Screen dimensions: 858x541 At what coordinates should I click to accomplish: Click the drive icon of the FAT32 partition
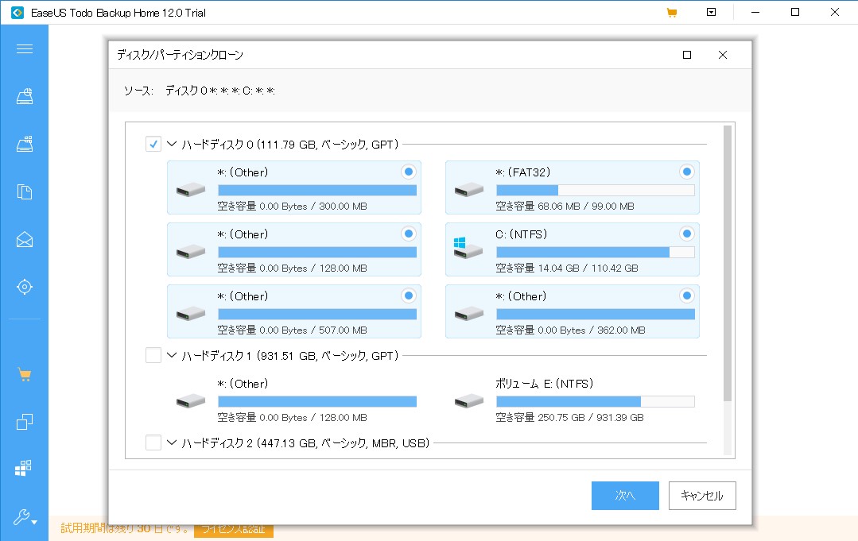click(x=469, y=190)
